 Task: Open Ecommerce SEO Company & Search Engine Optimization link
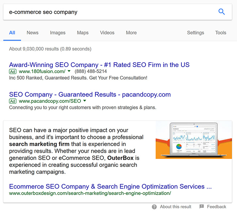click(110, 187)
